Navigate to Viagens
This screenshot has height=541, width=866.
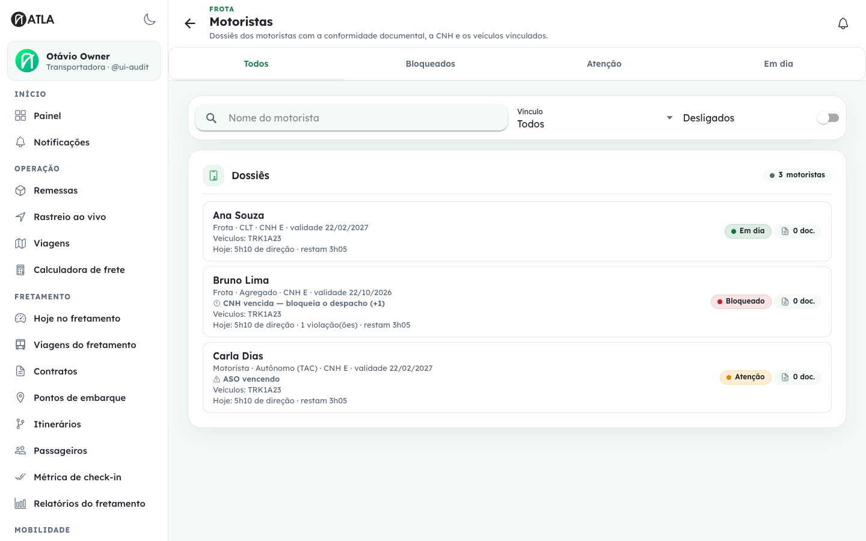click(x=84, y=243)
